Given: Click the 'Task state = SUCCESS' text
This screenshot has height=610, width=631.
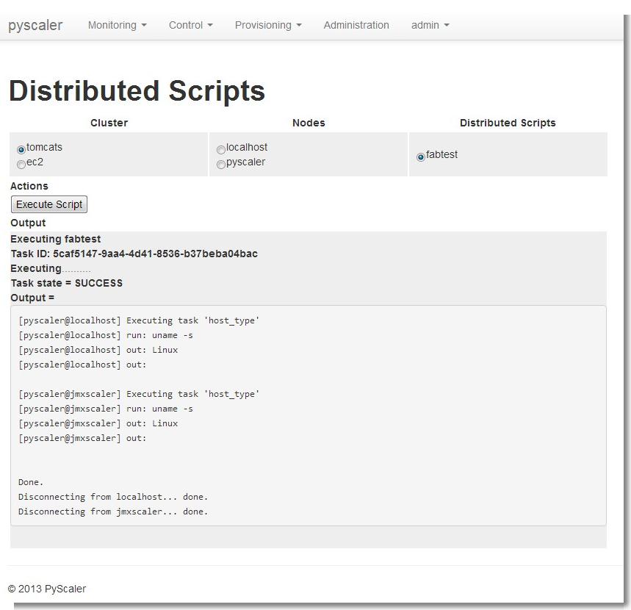Looking at the screenshot, I should (x=66, y=283).
